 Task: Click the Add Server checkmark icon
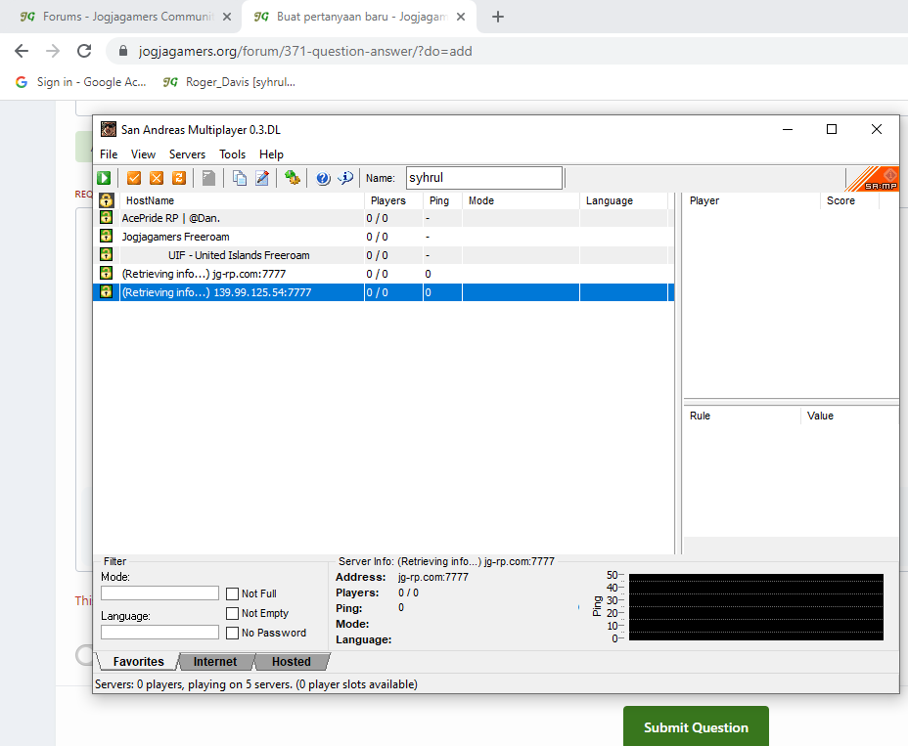[134, 178]
